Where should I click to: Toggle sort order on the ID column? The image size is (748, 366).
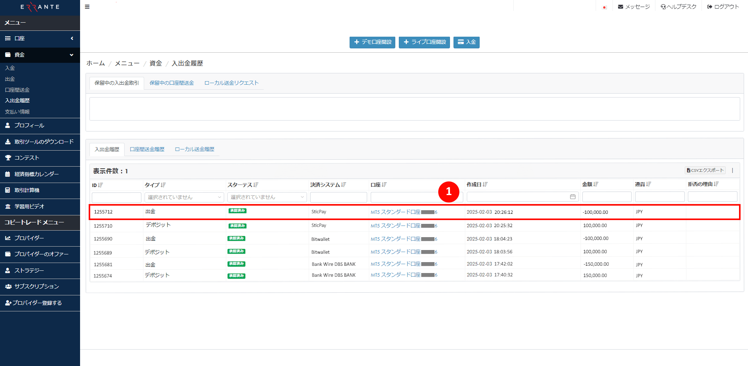click(101, 185)
